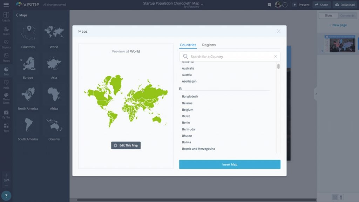Select Belgium from the country list
The height and width of the screenshot is (202, 359).
[x=188, y=110]
